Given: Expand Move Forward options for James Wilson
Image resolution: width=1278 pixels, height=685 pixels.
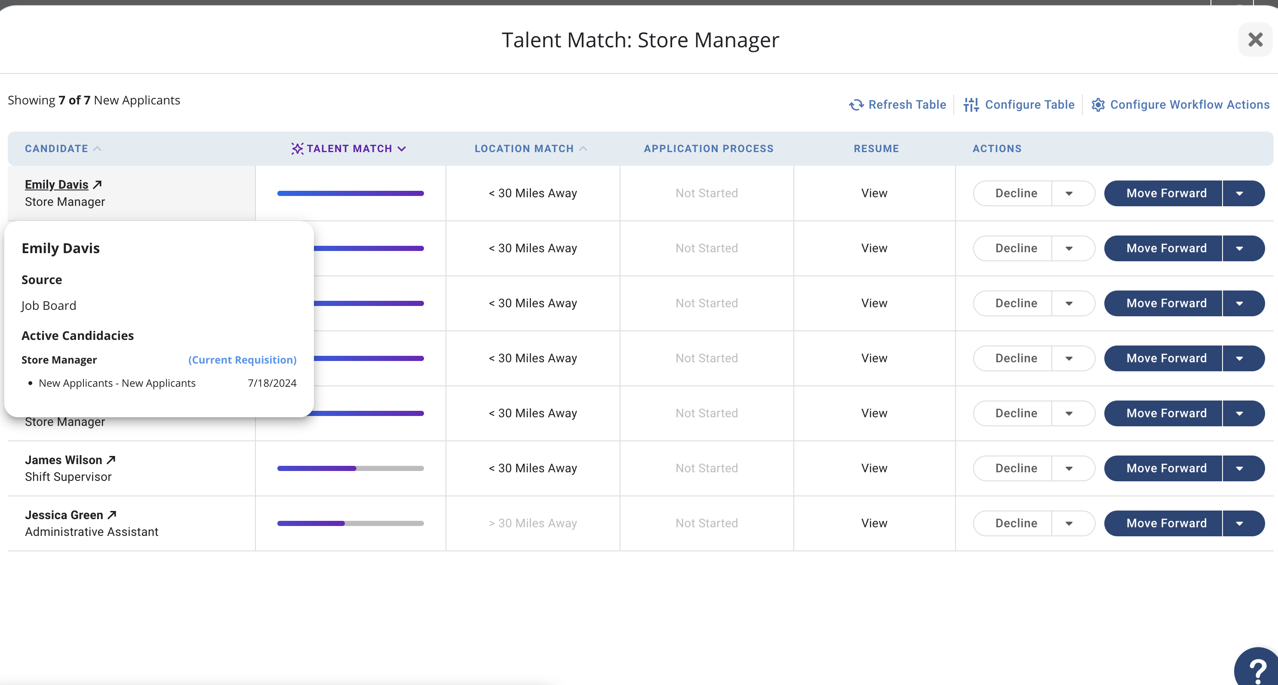Looking at the screenshot, I should tap(1240, 468).
